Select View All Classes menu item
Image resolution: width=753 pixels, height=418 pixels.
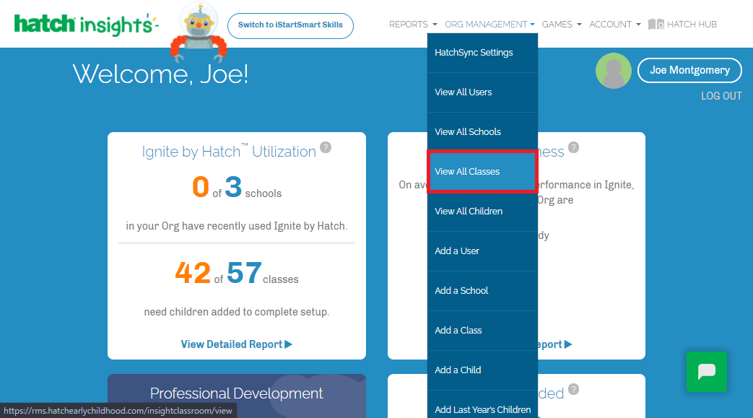coord(482,172)
